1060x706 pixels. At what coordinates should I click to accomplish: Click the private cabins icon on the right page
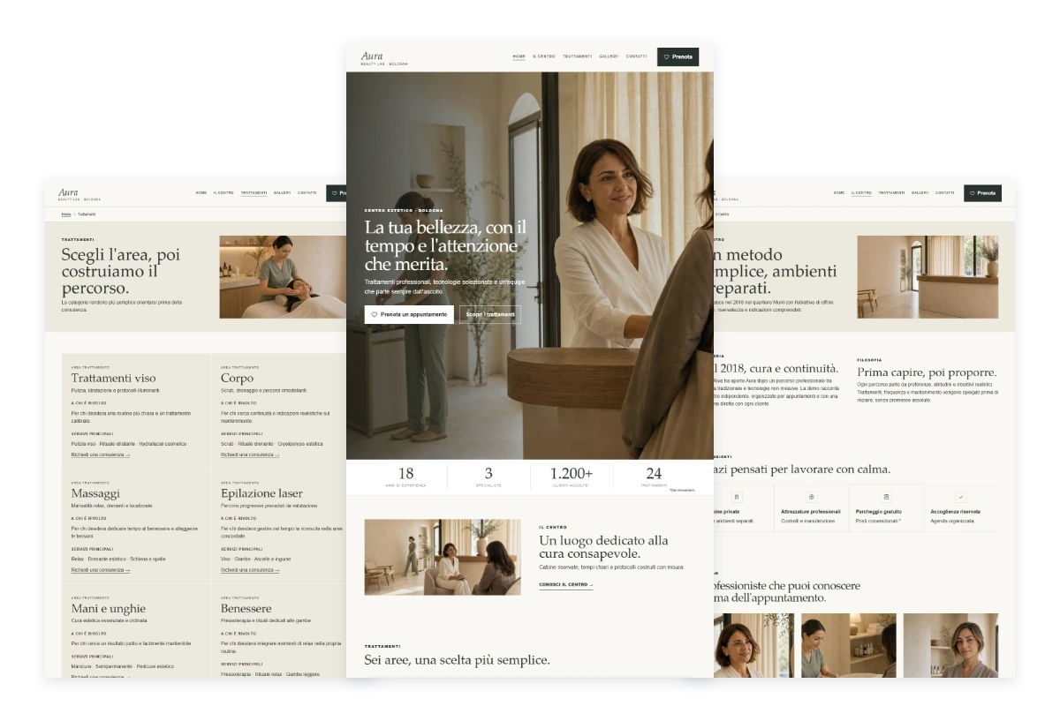[737, 497]
